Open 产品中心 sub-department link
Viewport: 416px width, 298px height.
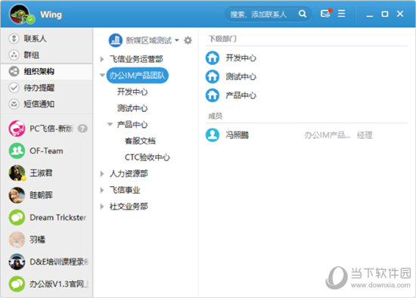coord(241,95)
